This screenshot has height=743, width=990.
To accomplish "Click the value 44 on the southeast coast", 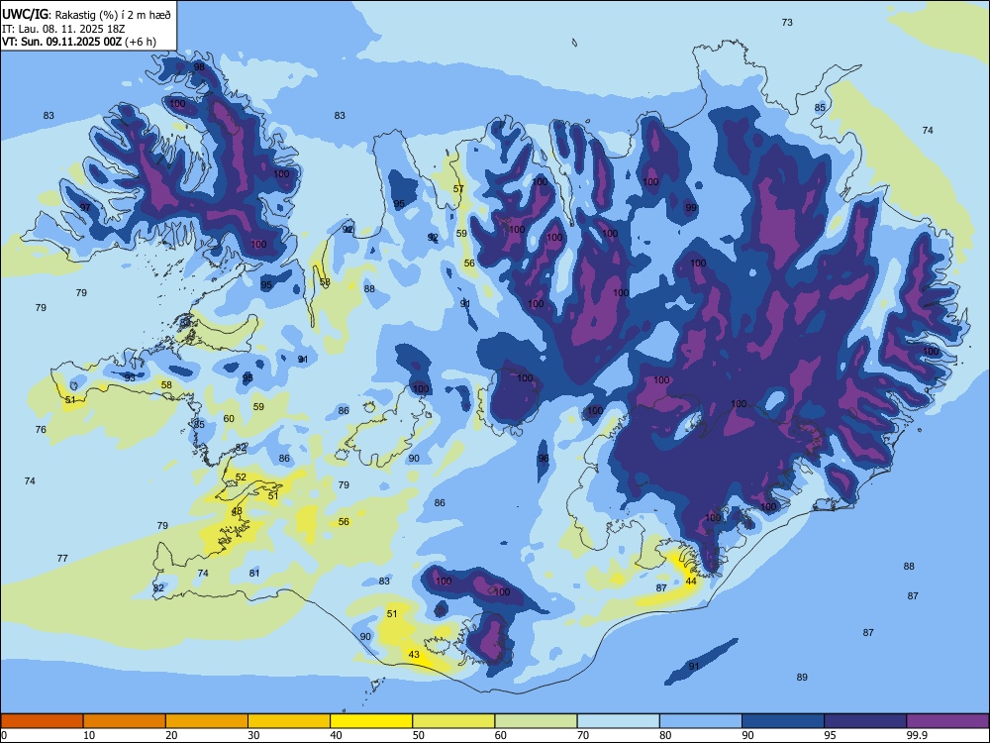I will click(x=691, y=582).
